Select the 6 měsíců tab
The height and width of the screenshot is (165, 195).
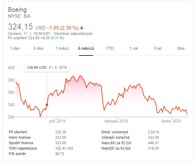coord(86,48)
